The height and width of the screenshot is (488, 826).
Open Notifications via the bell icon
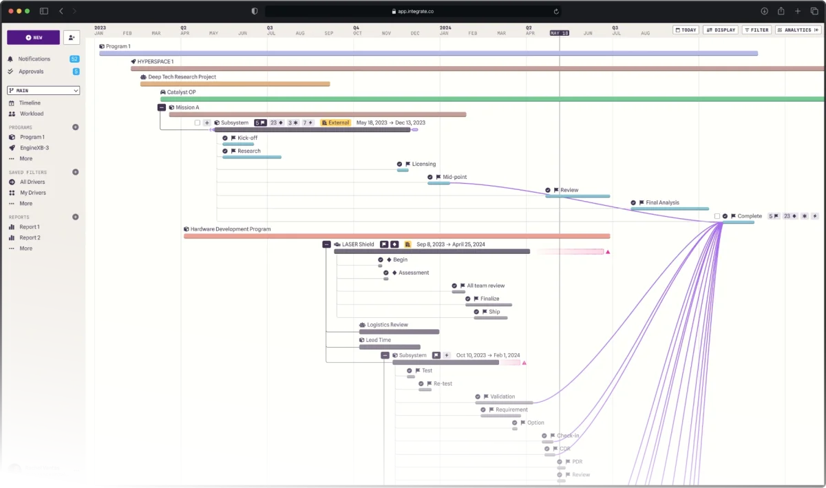pyautogui.click(x=11, y=59)
